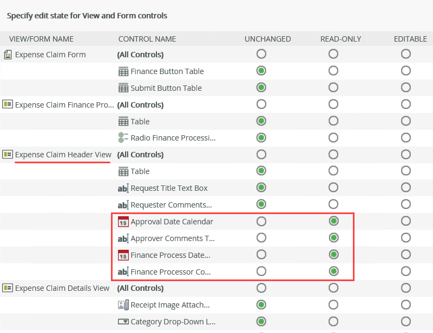Set Approval Date Calendar to Editable
This screenshot has width=433, height=333.
pos(405,221)
